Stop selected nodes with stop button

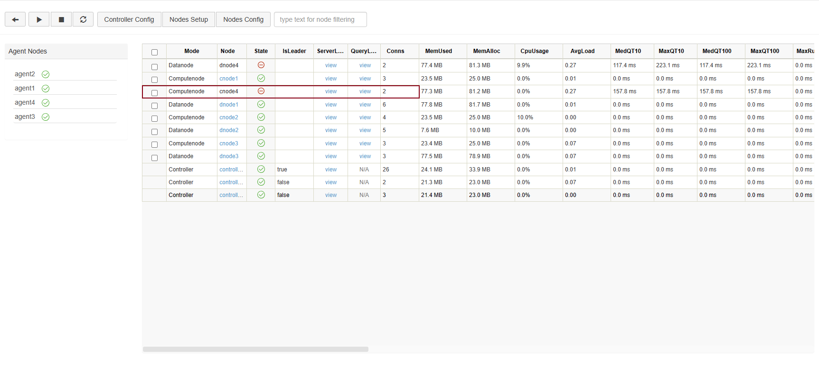pos(61,19)
